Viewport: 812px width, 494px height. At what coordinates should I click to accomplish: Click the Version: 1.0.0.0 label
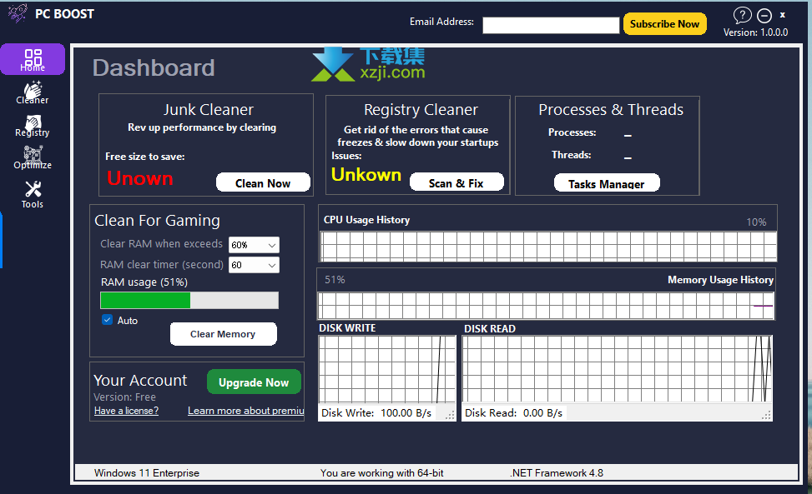coord(755,32)
